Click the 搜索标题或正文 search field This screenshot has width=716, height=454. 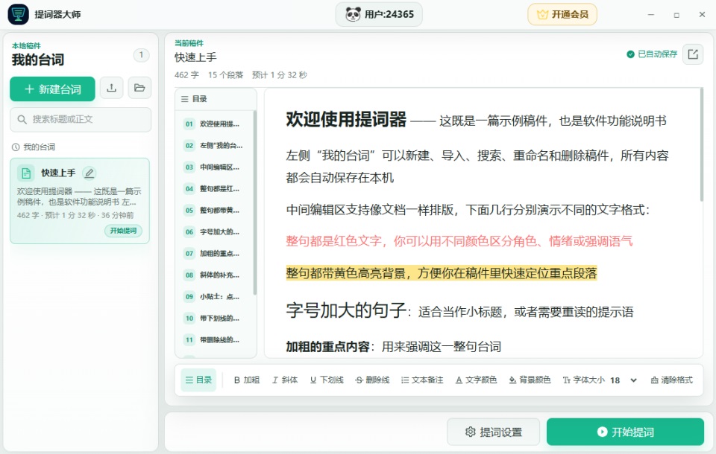pos(81,119)
